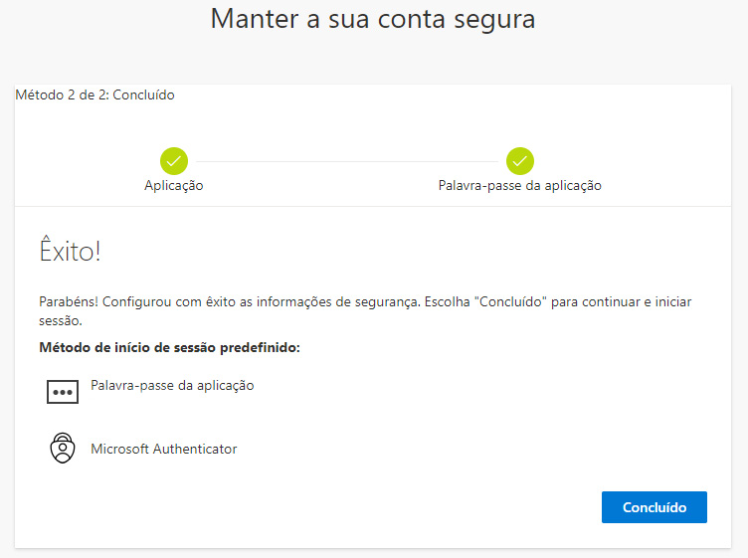Screen dimensions: 748x558
Task: Click the word "sessão." on paragraph's second line
Action: click(x=60, y=321)
